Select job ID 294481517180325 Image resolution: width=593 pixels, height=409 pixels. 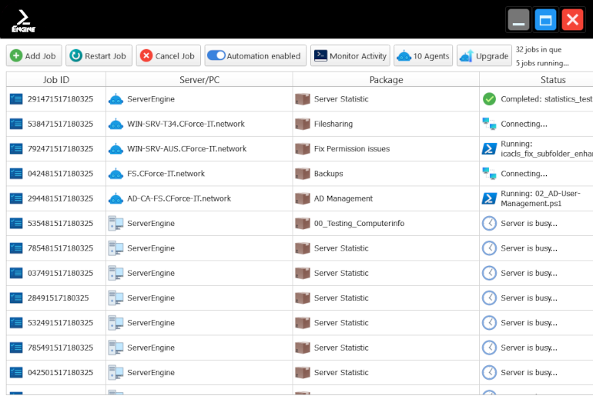[x=61, y=198]
